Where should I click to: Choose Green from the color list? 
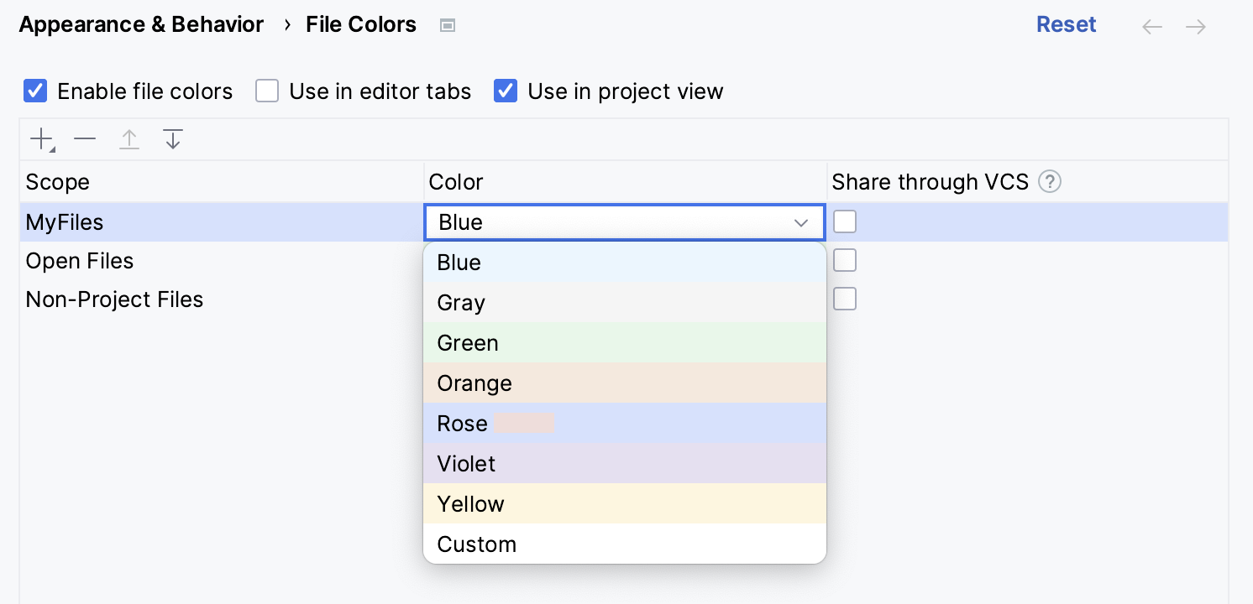[624, 343]
